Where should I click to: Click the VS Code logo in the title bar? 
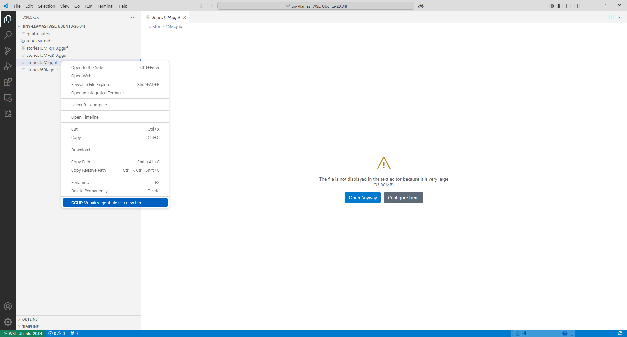tap(6, 6)
